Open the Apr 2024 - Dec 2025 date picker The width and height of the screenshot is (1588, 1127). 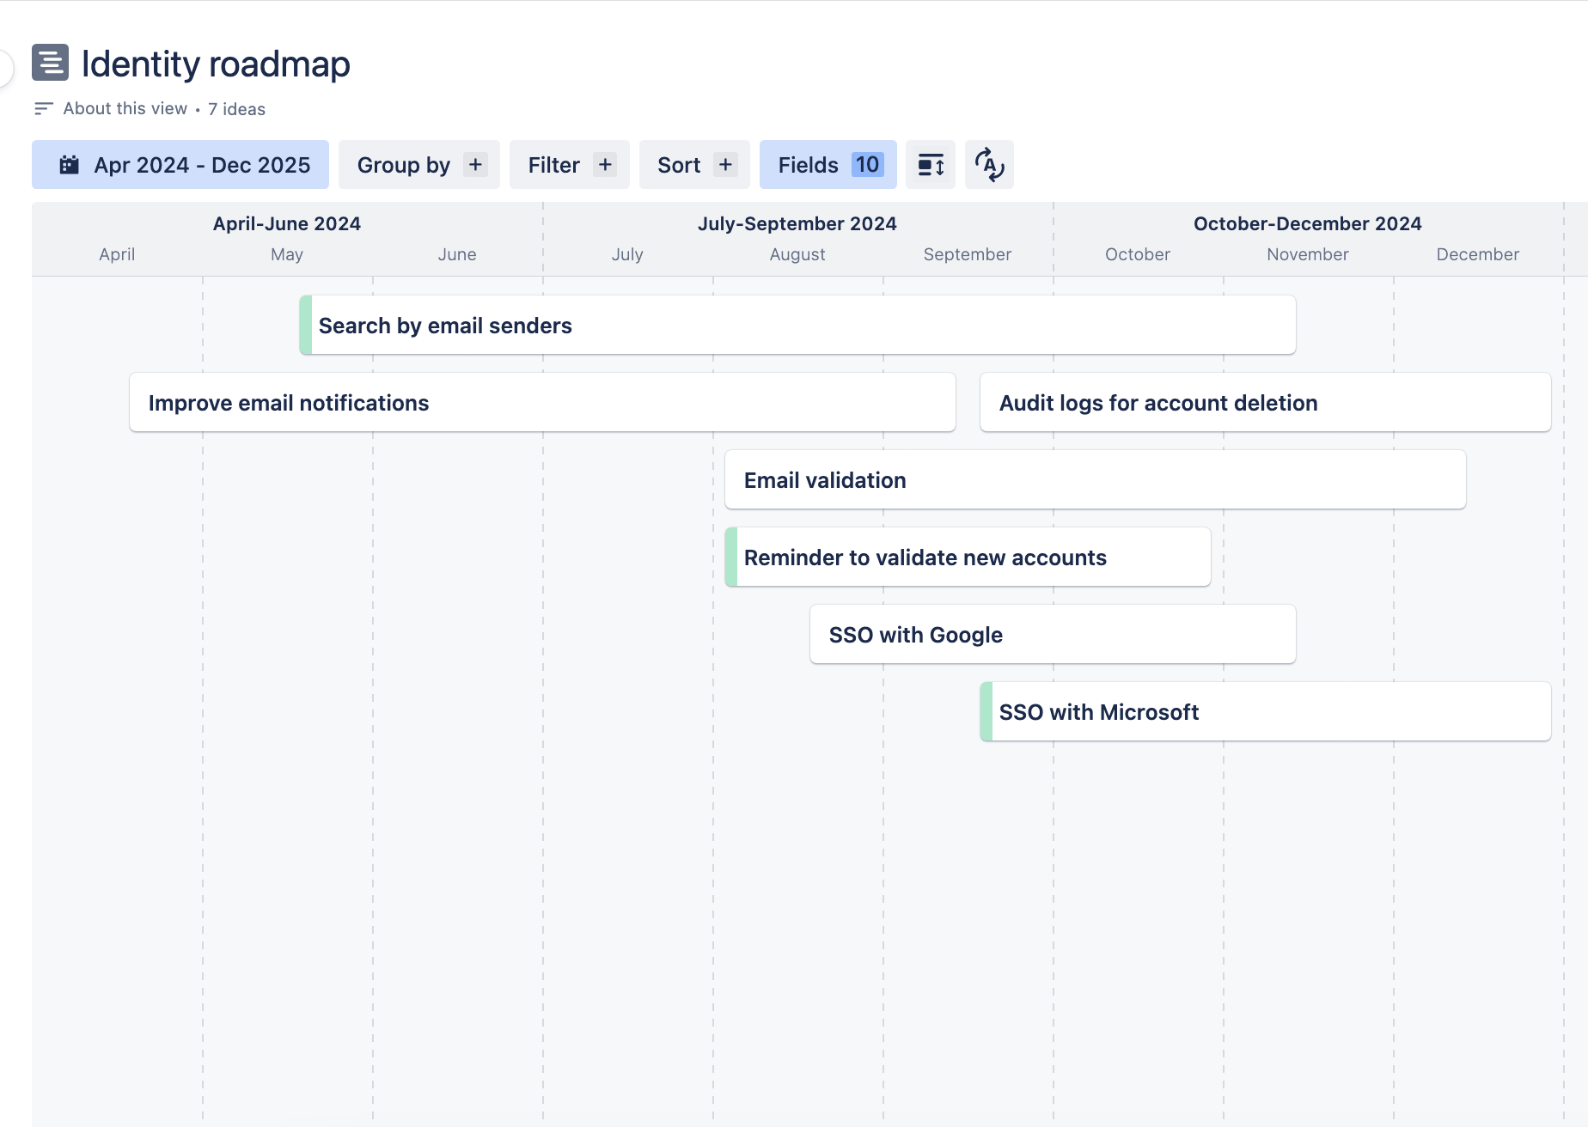(x=180, y=165)
